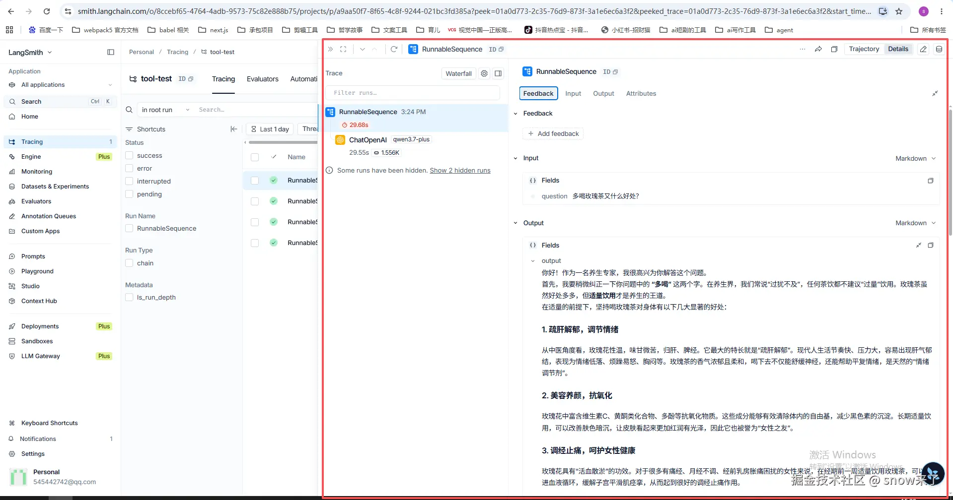Share this trace using the arrow icon
This screenshot has height=500, width=953.
[818, 49]
